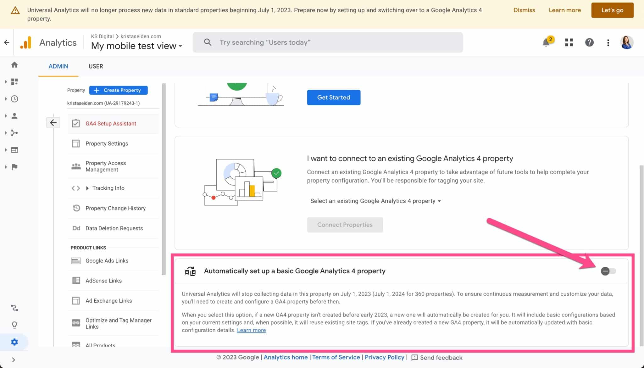Select an existing GA4 property dropdown

pos(375,201)
